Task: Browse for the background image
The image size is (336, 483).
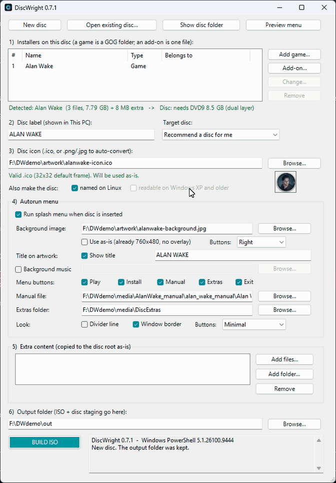Action: point(284,229)
